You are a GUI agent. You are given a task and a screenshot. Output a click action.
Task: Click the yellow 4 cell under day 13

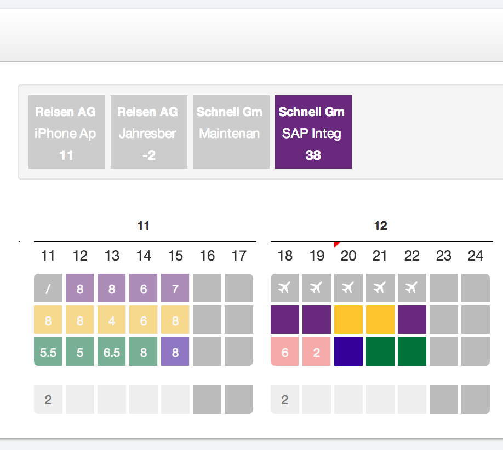tap(112, 320)
